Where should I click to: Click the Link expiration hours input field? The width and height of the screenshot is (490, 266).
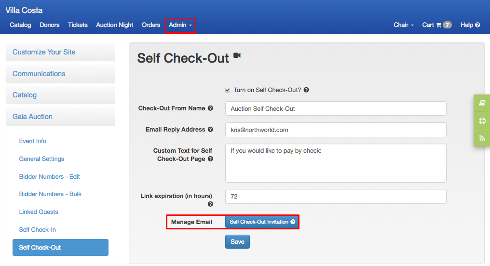click(336, 197)
